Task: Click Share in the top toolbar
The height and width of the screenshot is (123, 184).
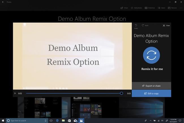Action: (124, 8)
